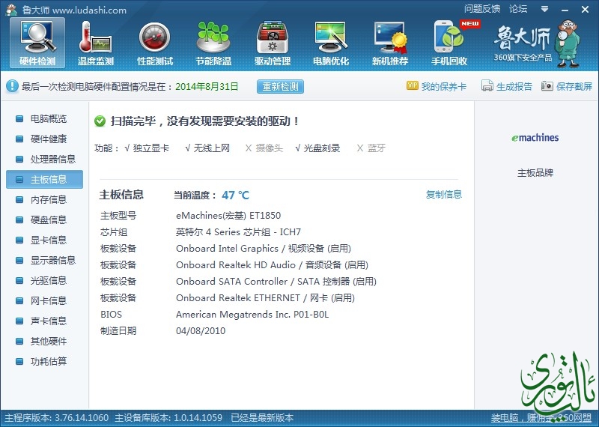Click the green scan-complete check icon
599x427 pixels.
tap(100, 121)
